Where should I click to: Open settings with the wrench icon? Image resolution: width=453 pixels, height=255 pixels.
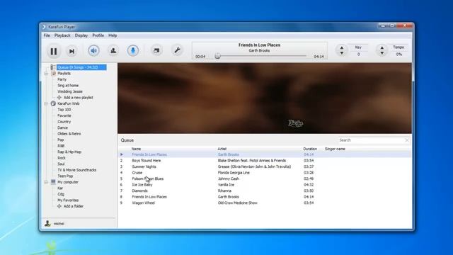[177, 50]
